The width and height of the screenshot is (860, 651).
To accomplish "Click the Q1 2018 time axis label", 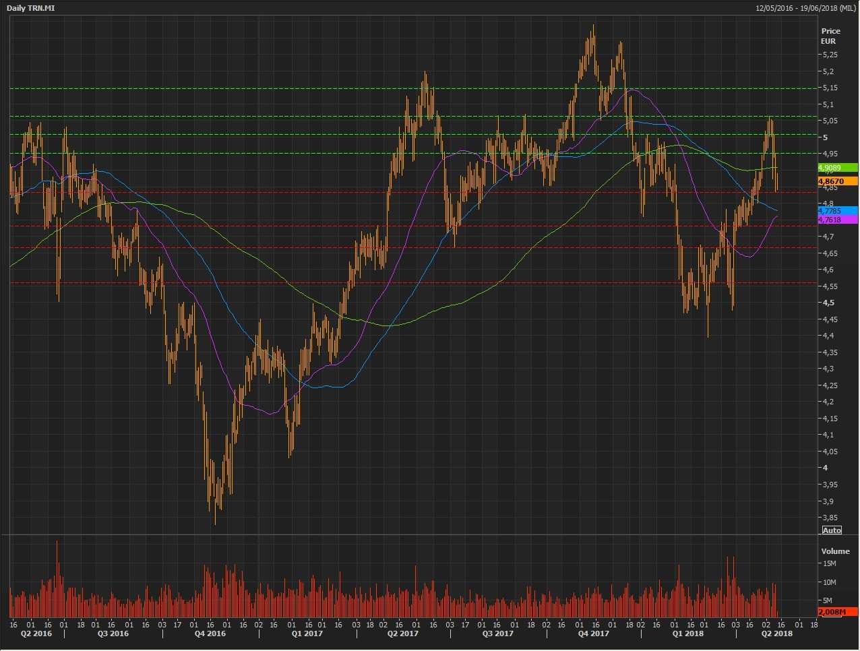I will 688,633.
